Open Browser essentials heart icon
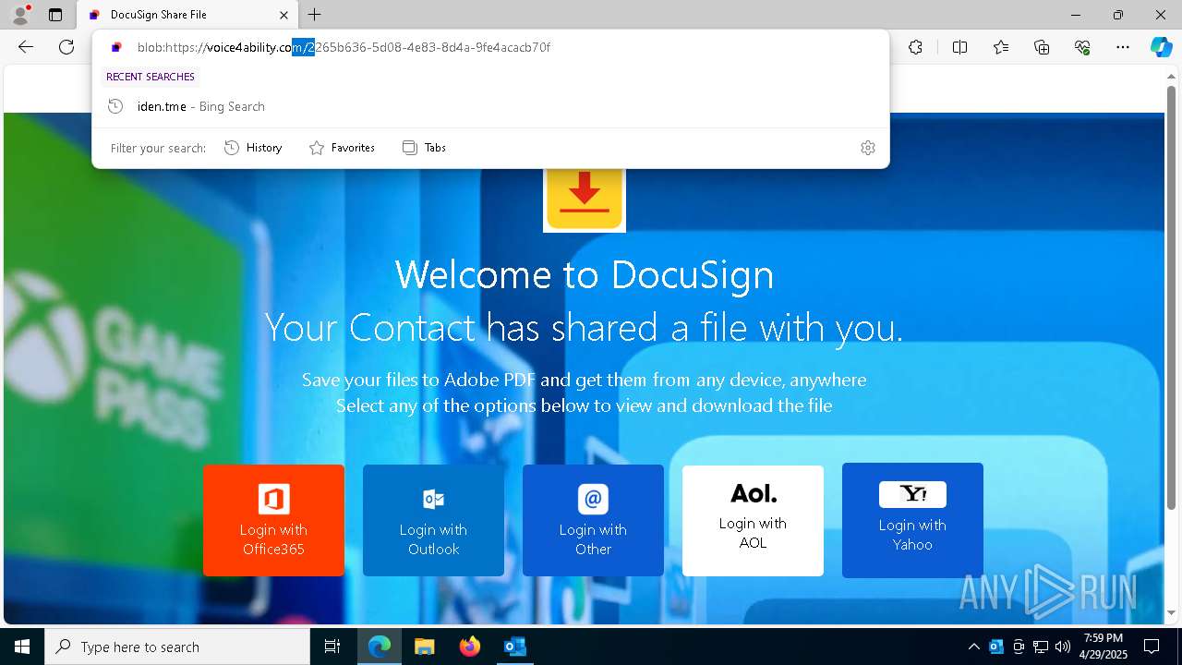Screen dimensions: 1182x665 pyautogui.click(x=1082, y=47)
